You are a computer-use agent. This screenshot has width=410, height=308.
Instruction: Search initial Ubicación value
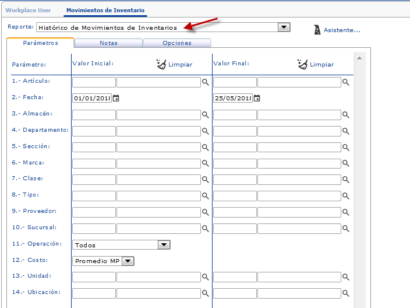click(x=205, y=293)
